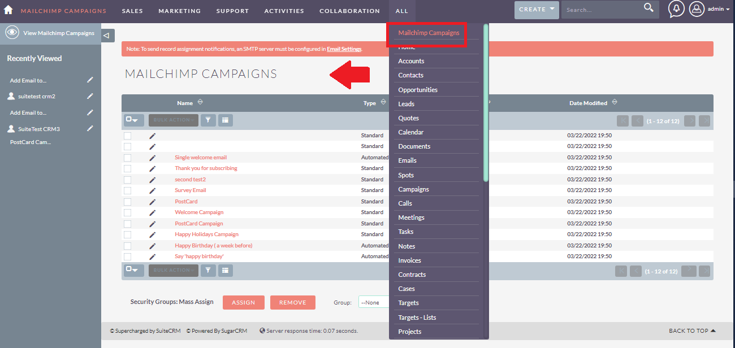Open the ALL modules menu

[402, 11]
